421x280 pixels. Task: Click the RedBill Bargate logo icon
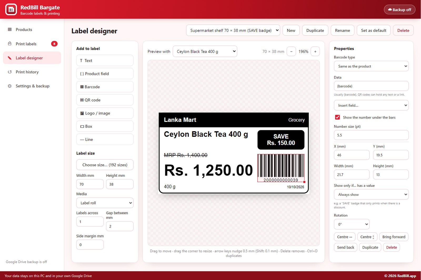(11, 9)
